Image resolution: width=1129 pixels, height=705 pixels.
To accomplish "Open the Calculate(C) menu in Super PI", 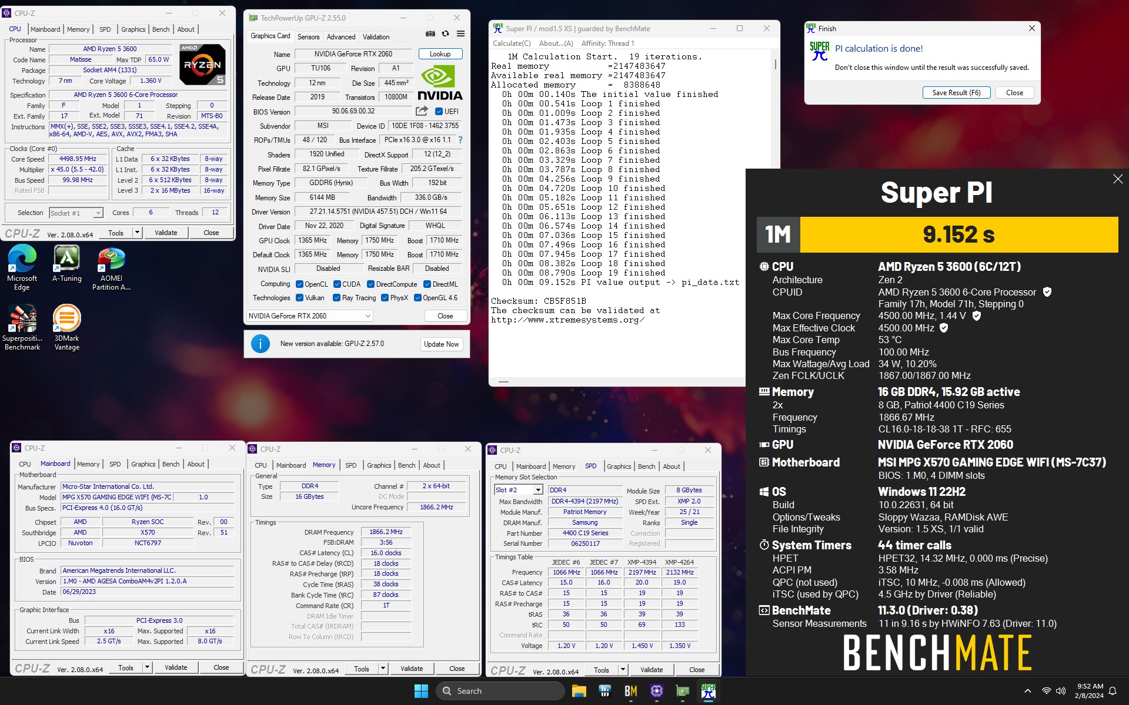I will 512,43.
